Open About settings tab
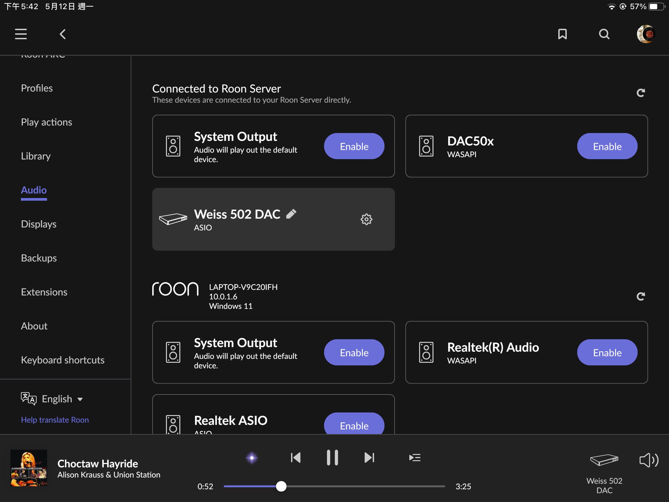Image resolution: width=669 pixels, height=502 pixels. (x=34, y=326)
